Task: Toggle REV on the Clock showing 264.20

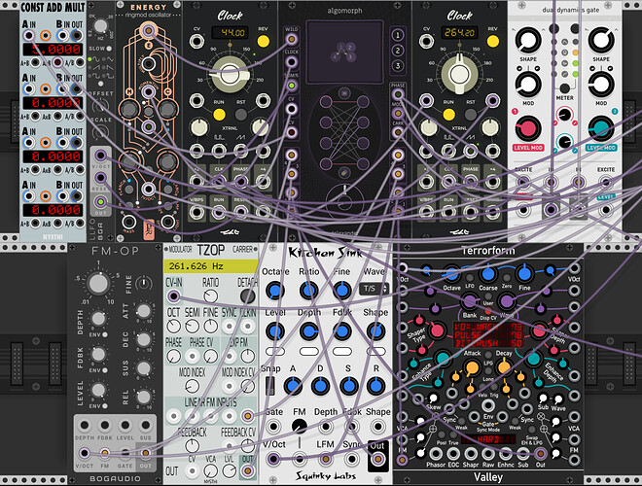Action: point(492,42)
